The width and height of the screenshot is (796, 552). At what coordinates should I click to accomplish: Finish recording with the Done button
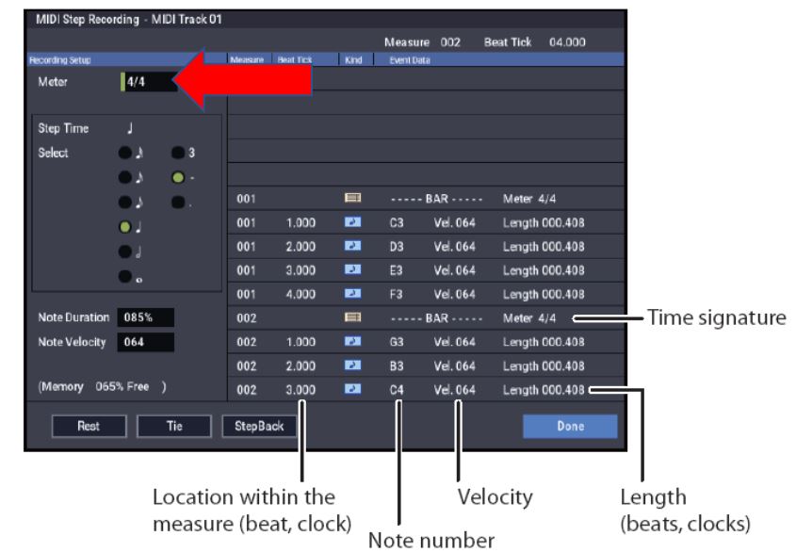[570, 426]
